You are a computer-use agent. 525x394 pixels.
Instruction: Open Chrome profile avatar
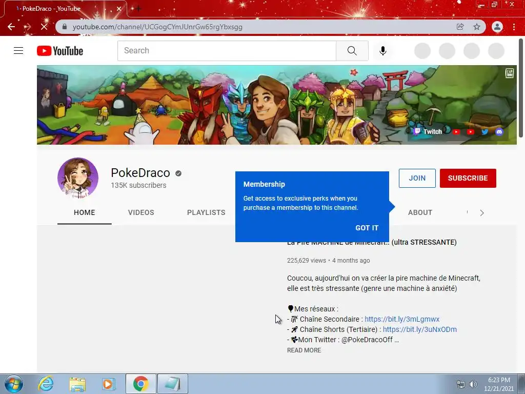click(x=497, y=27)
